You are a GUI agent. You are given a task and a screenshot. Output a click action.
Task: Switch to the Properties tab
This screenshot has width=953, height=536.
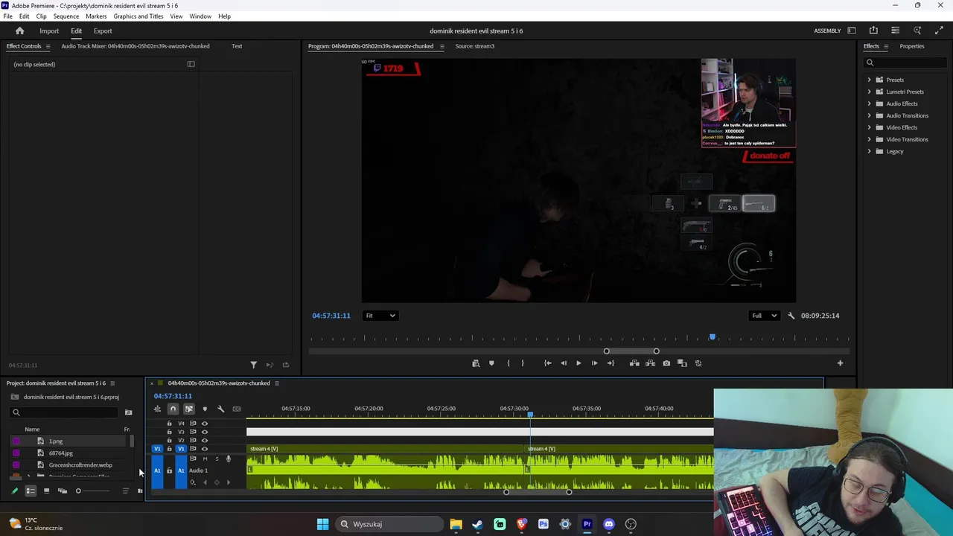(912, 46)
